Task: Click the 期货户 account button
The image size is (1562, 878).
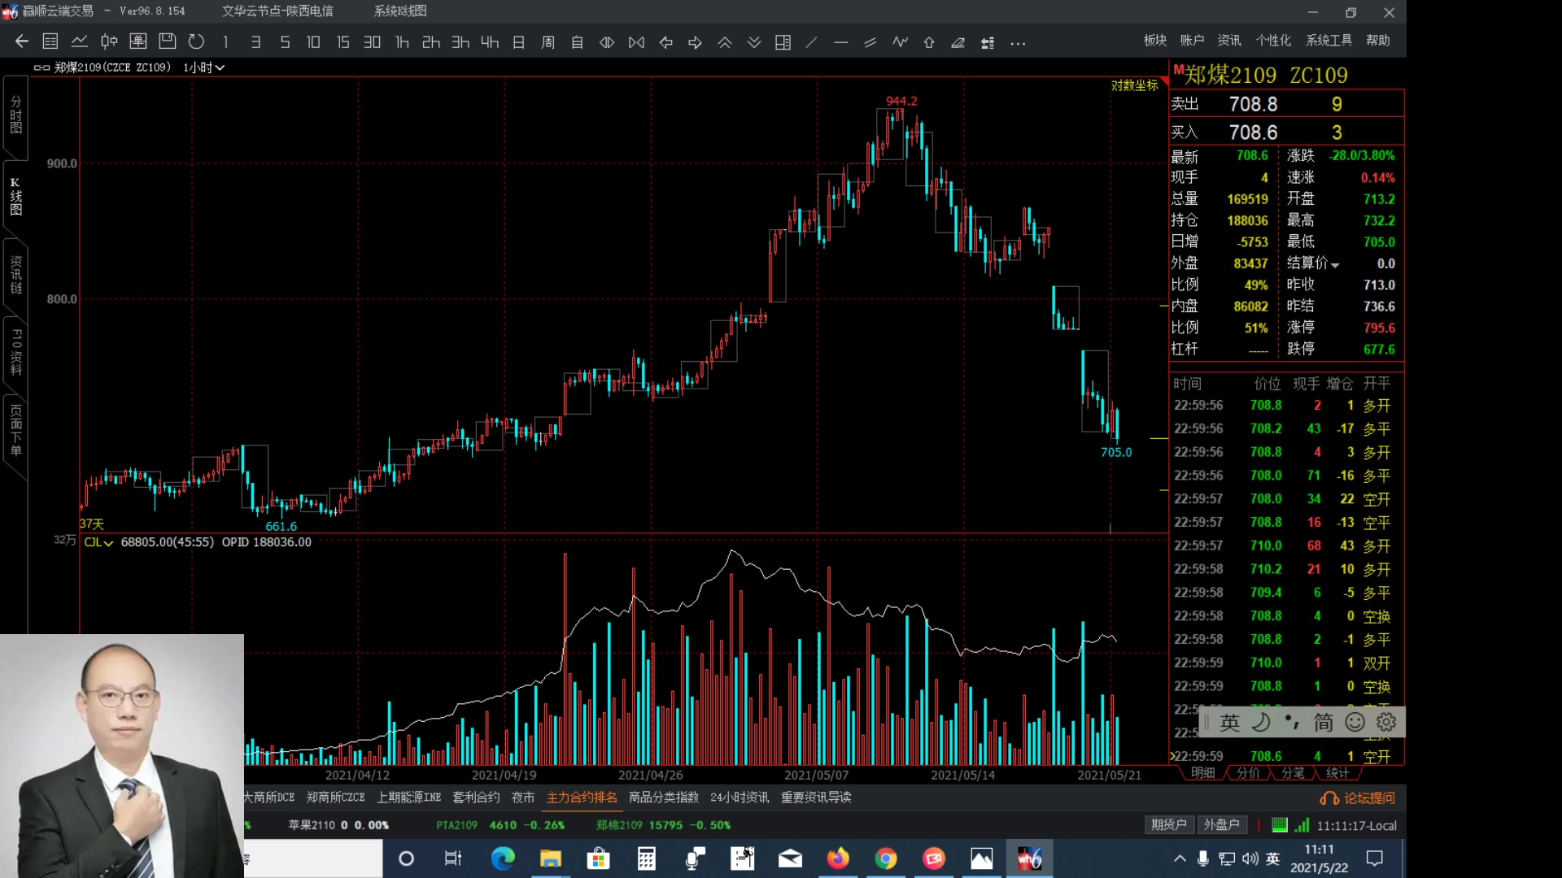Action: 1168,824
